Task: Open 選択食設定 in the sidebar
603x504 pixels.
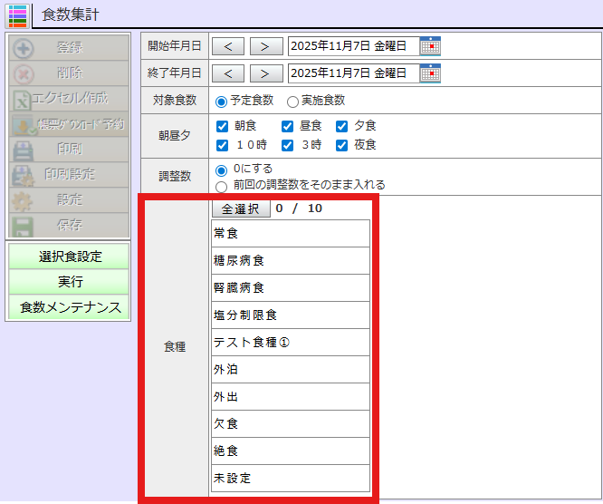Action: tap(71, 257)
